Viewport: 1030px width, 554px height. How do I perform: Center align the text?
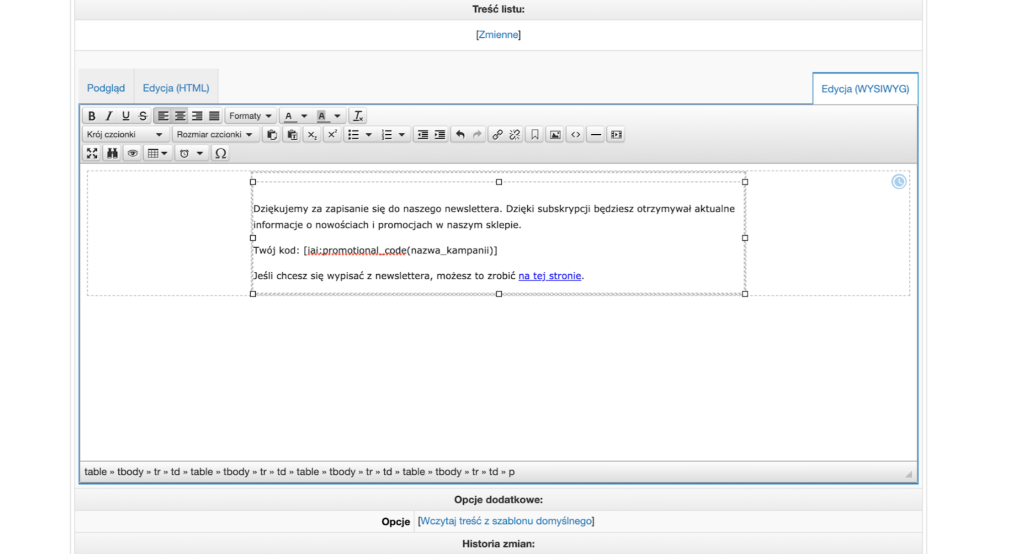[180, 116]
